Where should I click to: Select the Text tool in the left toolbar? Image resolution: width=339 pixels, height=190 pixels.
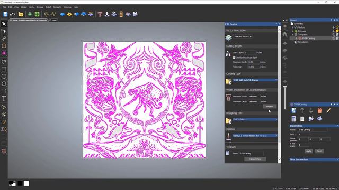4,99
